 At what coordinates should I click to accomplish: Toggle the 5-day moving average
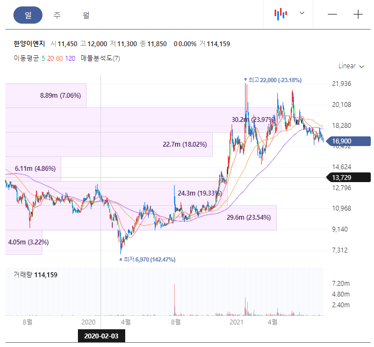pyautogui.click(x=43, y=59)
